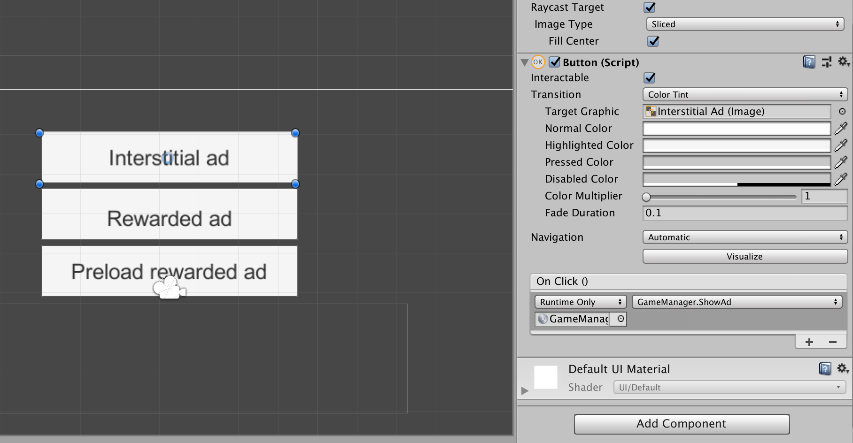Use eyedropper for Pressed Color
Image resolution: width=853 pixels, height=443 pixels.
pyautogui.click(x=841, y=162)
